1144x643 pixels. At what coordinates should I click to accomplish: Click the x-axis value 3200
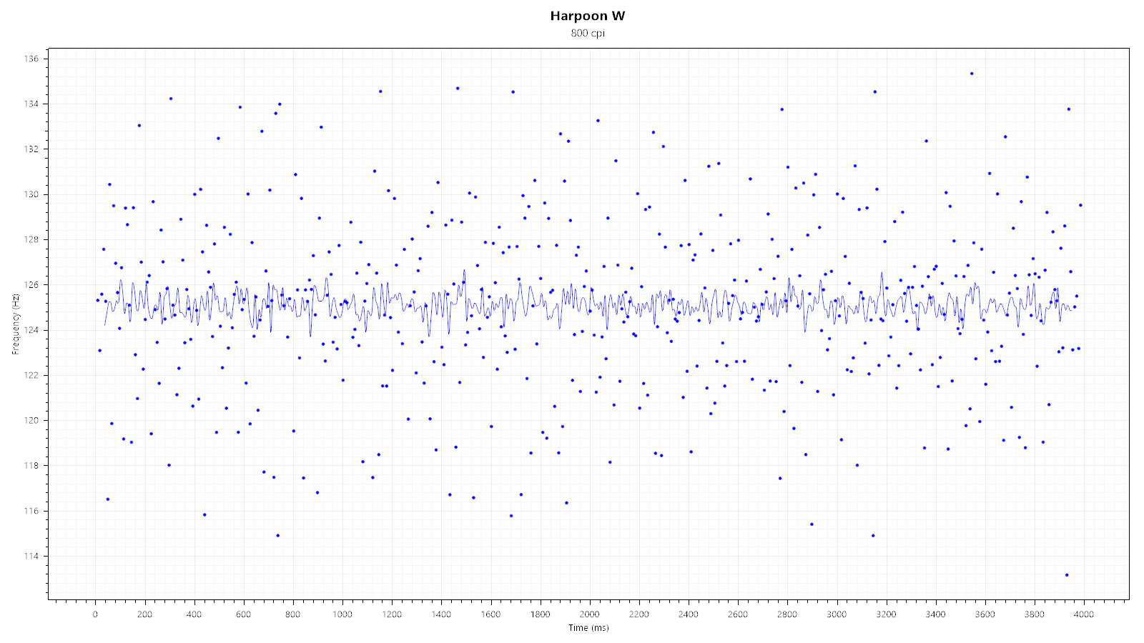(x=886, y=614)
